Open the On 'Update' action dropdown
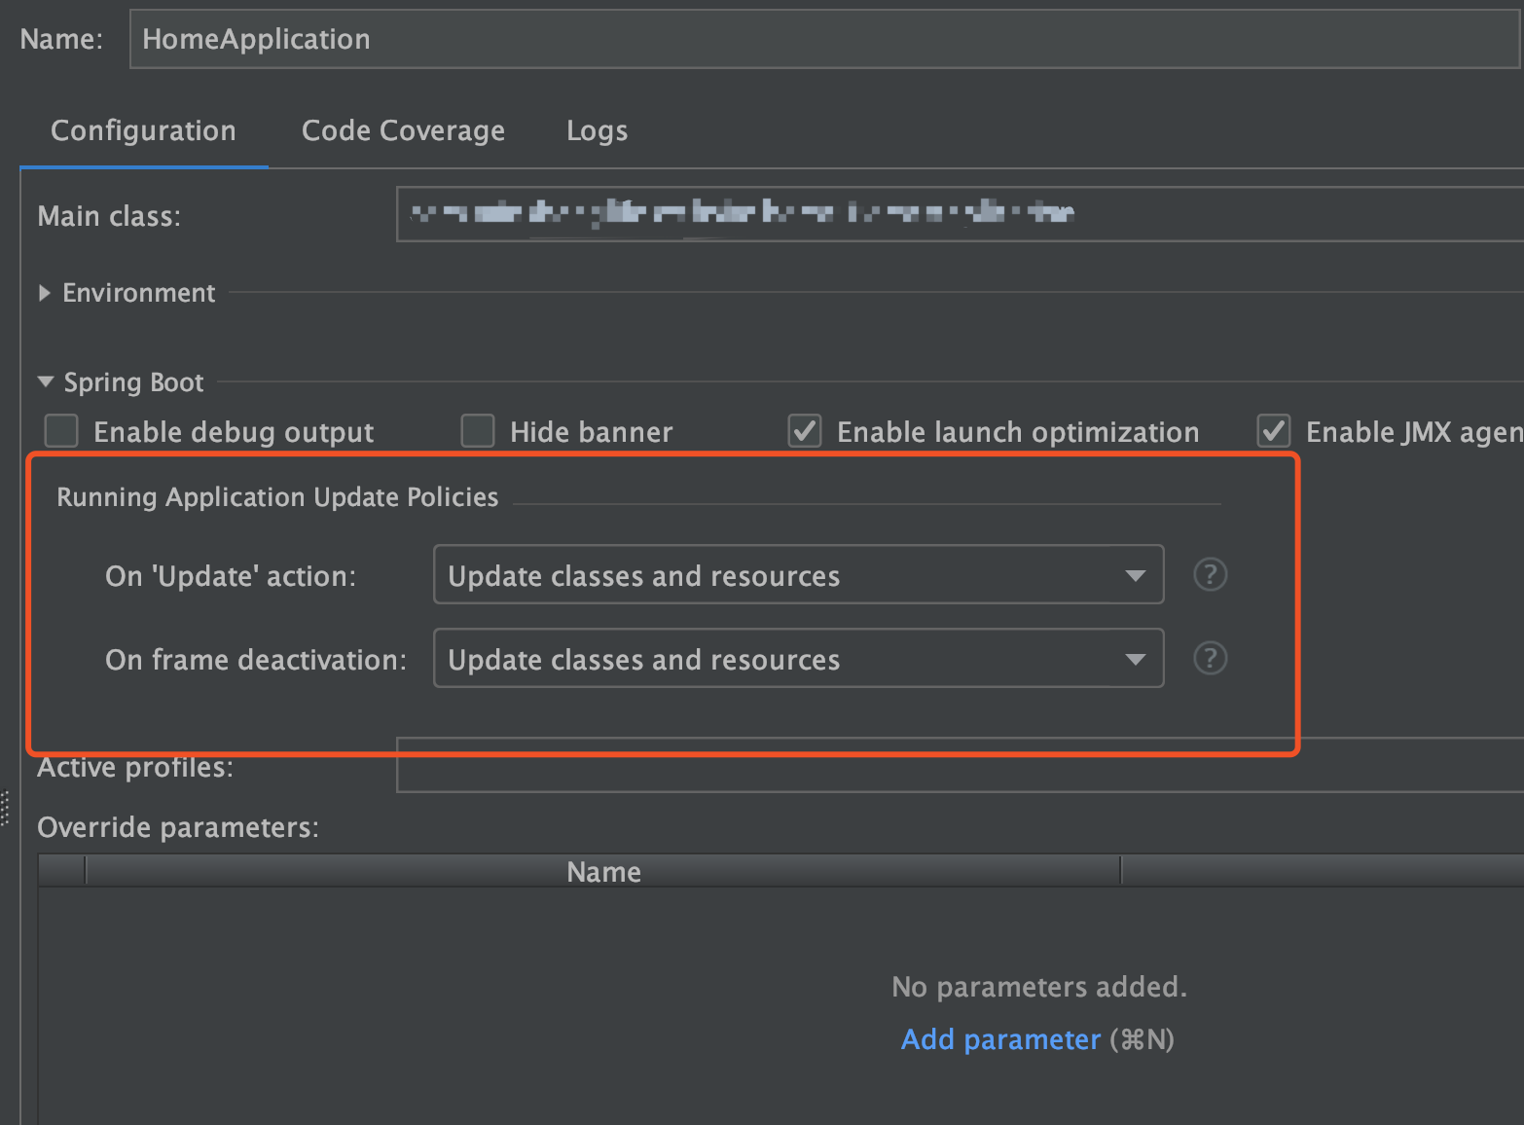 [x=798, y=575]
